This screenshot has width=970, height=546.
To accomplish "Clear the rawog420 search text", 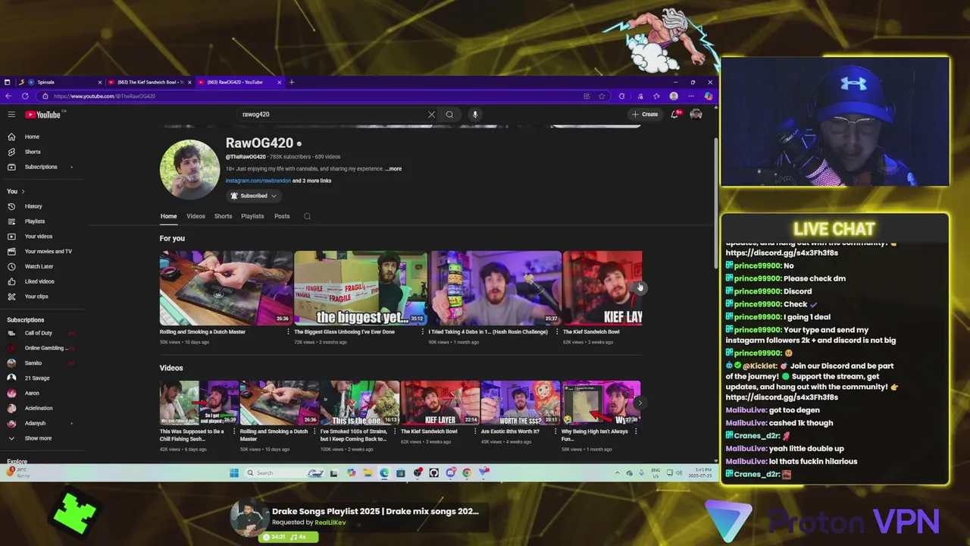I will coord(431,115).
